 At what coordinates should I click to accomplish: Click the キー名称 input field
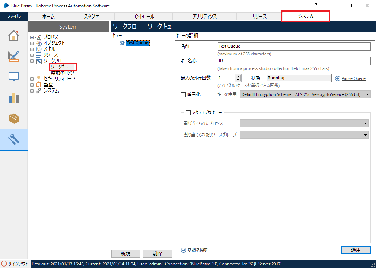[x=294, y=61]
